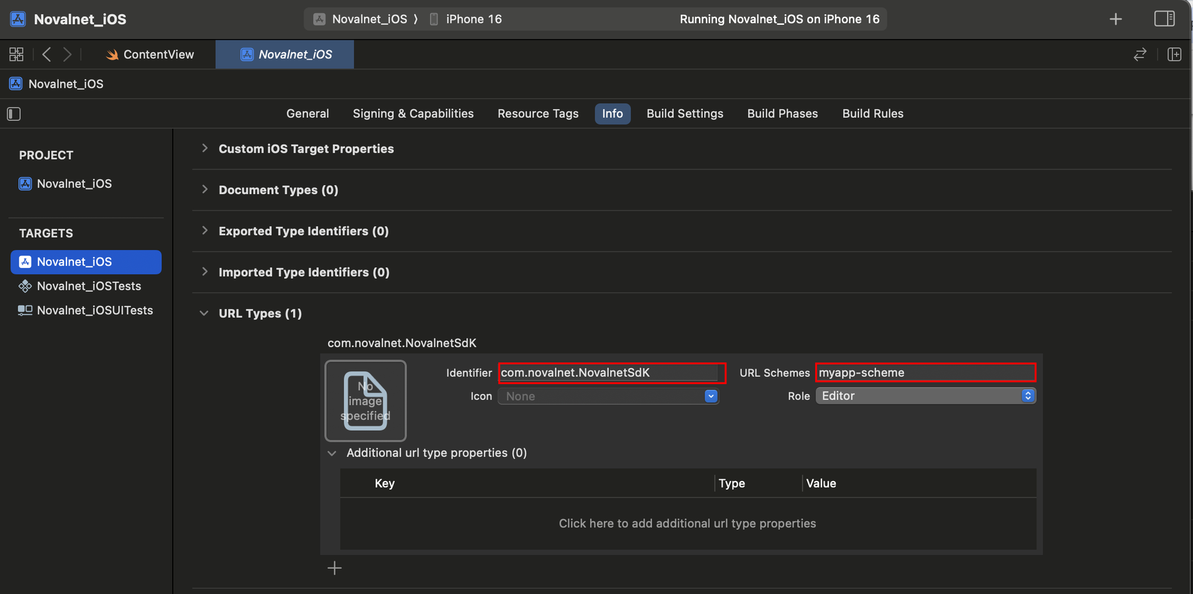The width and height of the screenshot is (1193, 594).
Task: Click the swap editor arrows icon
Action: [x=1140, y=55]
